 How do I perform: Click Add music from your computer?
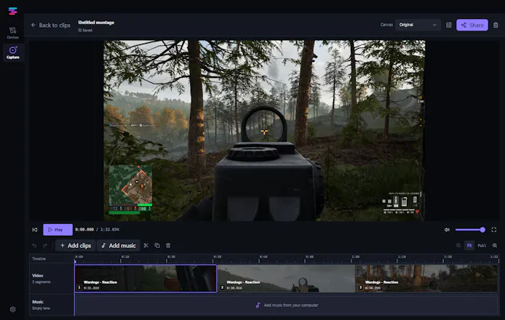287,305
